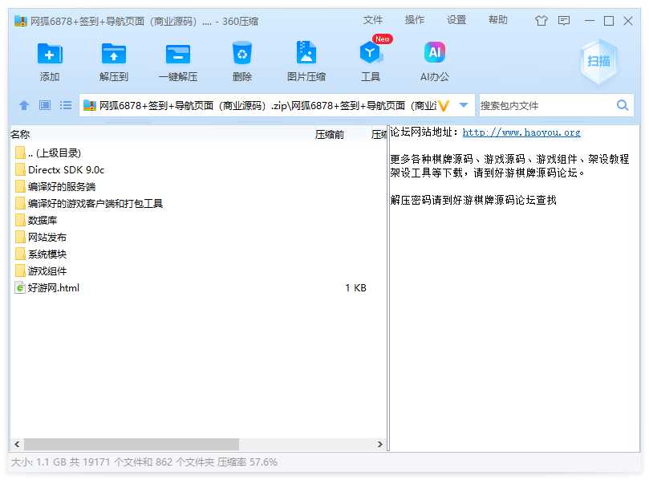Select the 系统模块 folder icon
Screen dimensions: 649x480
click(x=20, y=254)
